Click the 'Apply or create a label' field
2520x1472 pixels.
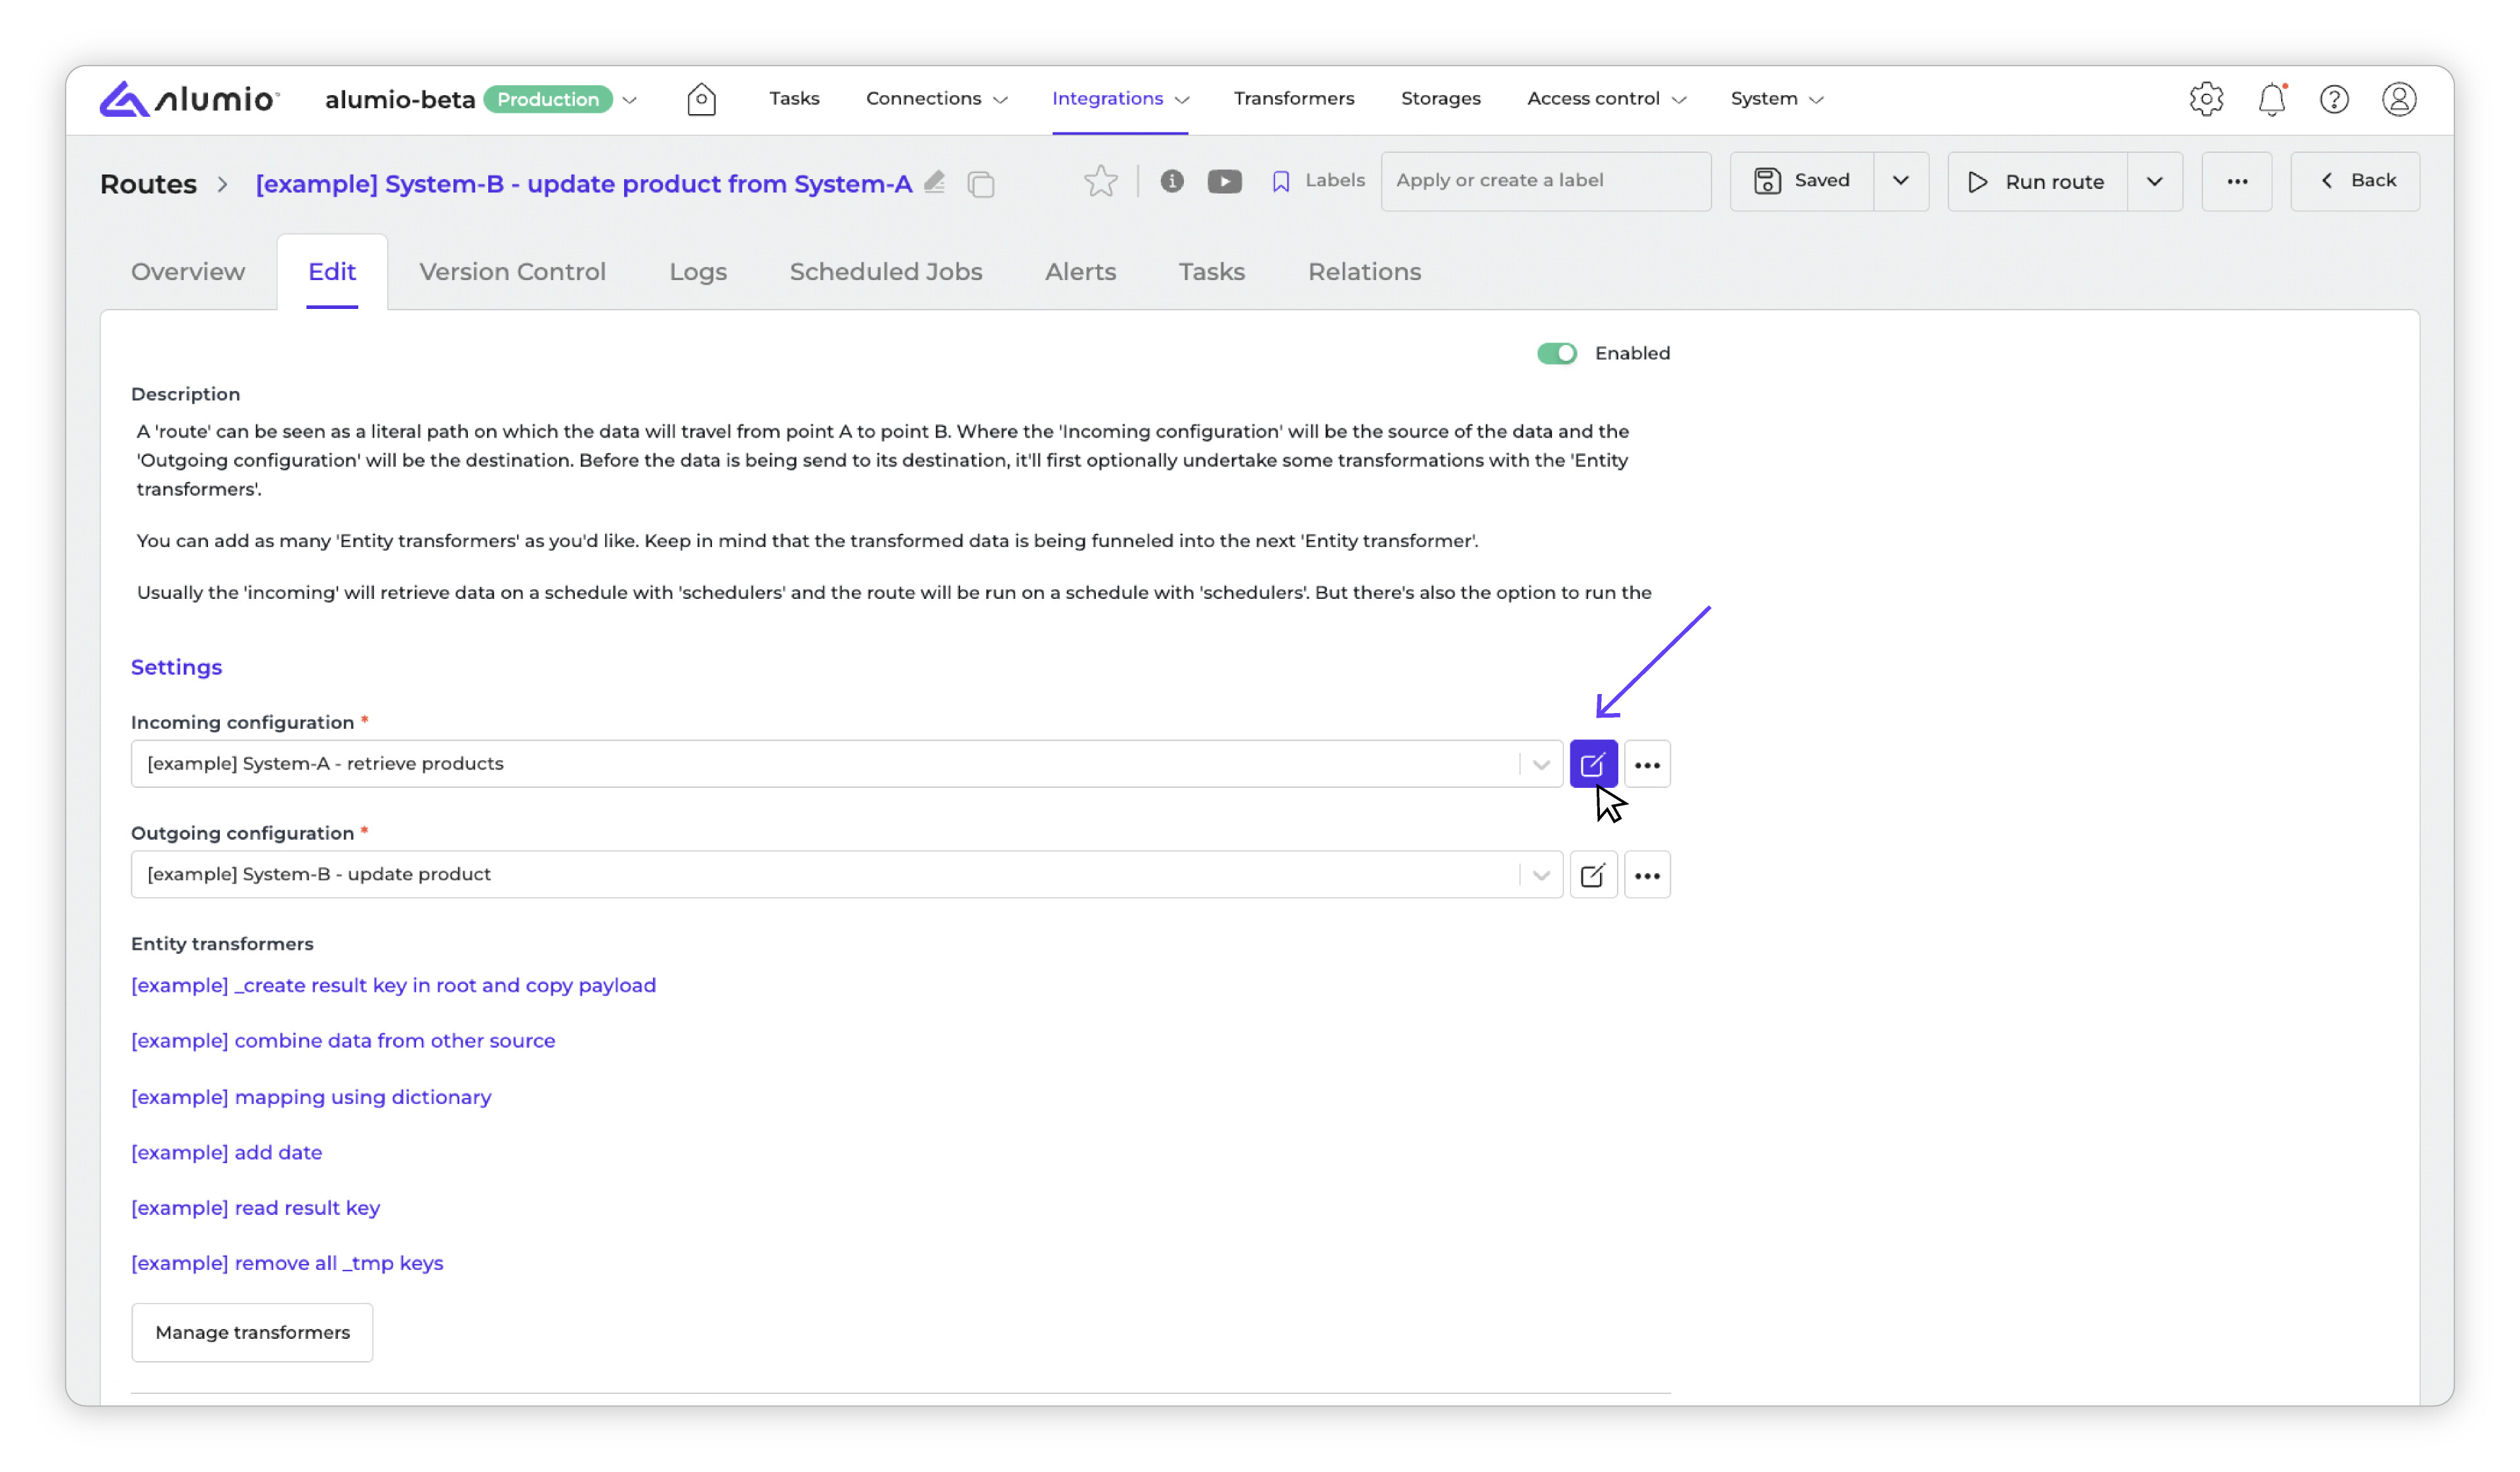(x=1545, y=181)
